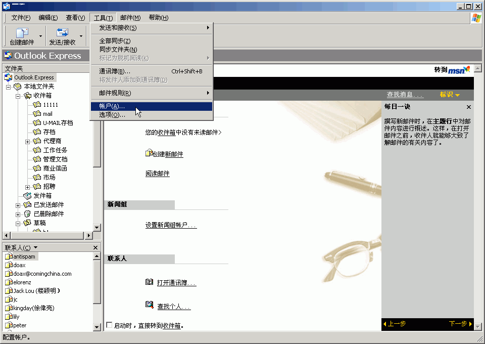Choose 同步文件夹(N) menu entry
Viewport: 485px width, 344px height.
click(x=152, y=50)
